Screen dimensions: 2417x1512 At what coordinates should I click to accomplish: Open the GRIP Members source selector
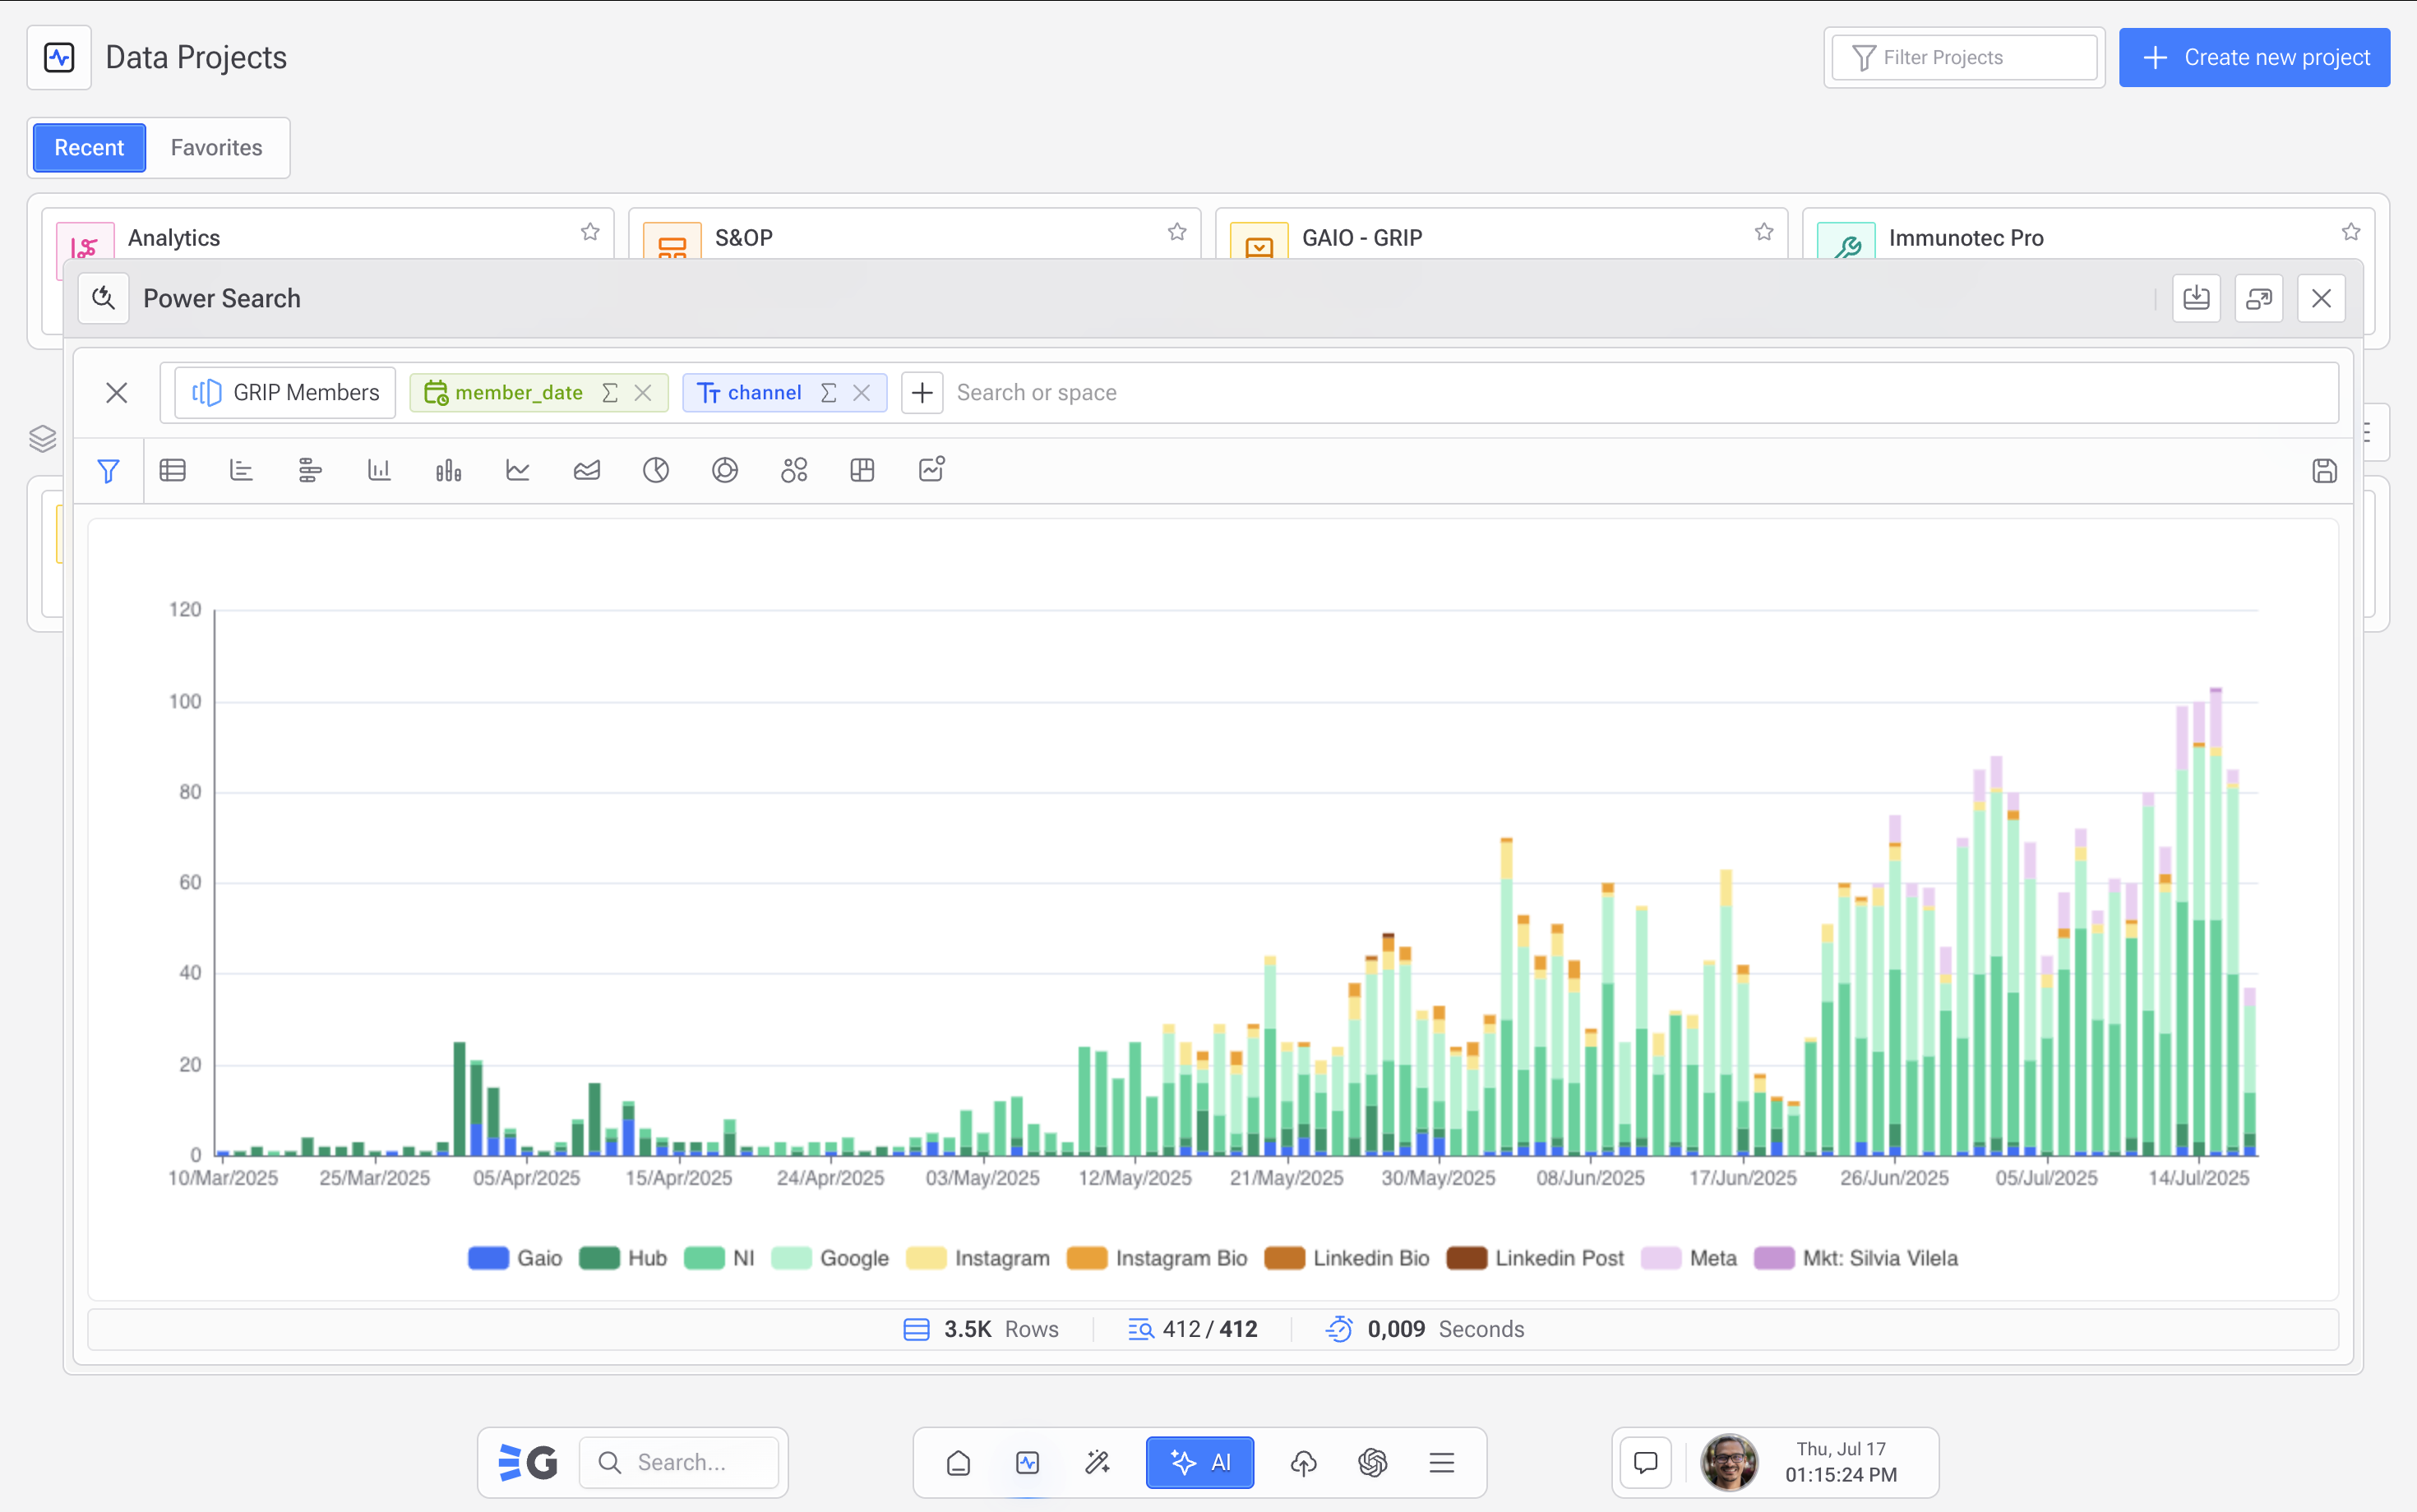pos(285,393)
